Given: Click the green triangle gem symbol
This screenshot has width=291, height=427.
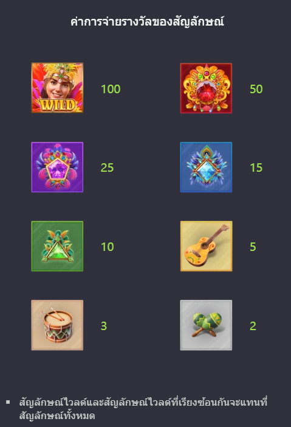Looking at the screenshot, I should click(x=57, y=246).
